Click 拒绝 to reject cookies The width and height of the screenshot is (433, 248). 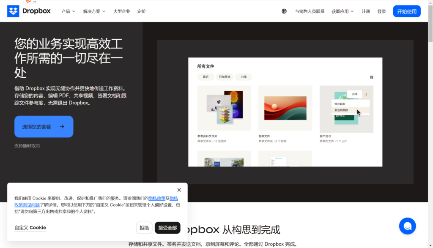144,228
